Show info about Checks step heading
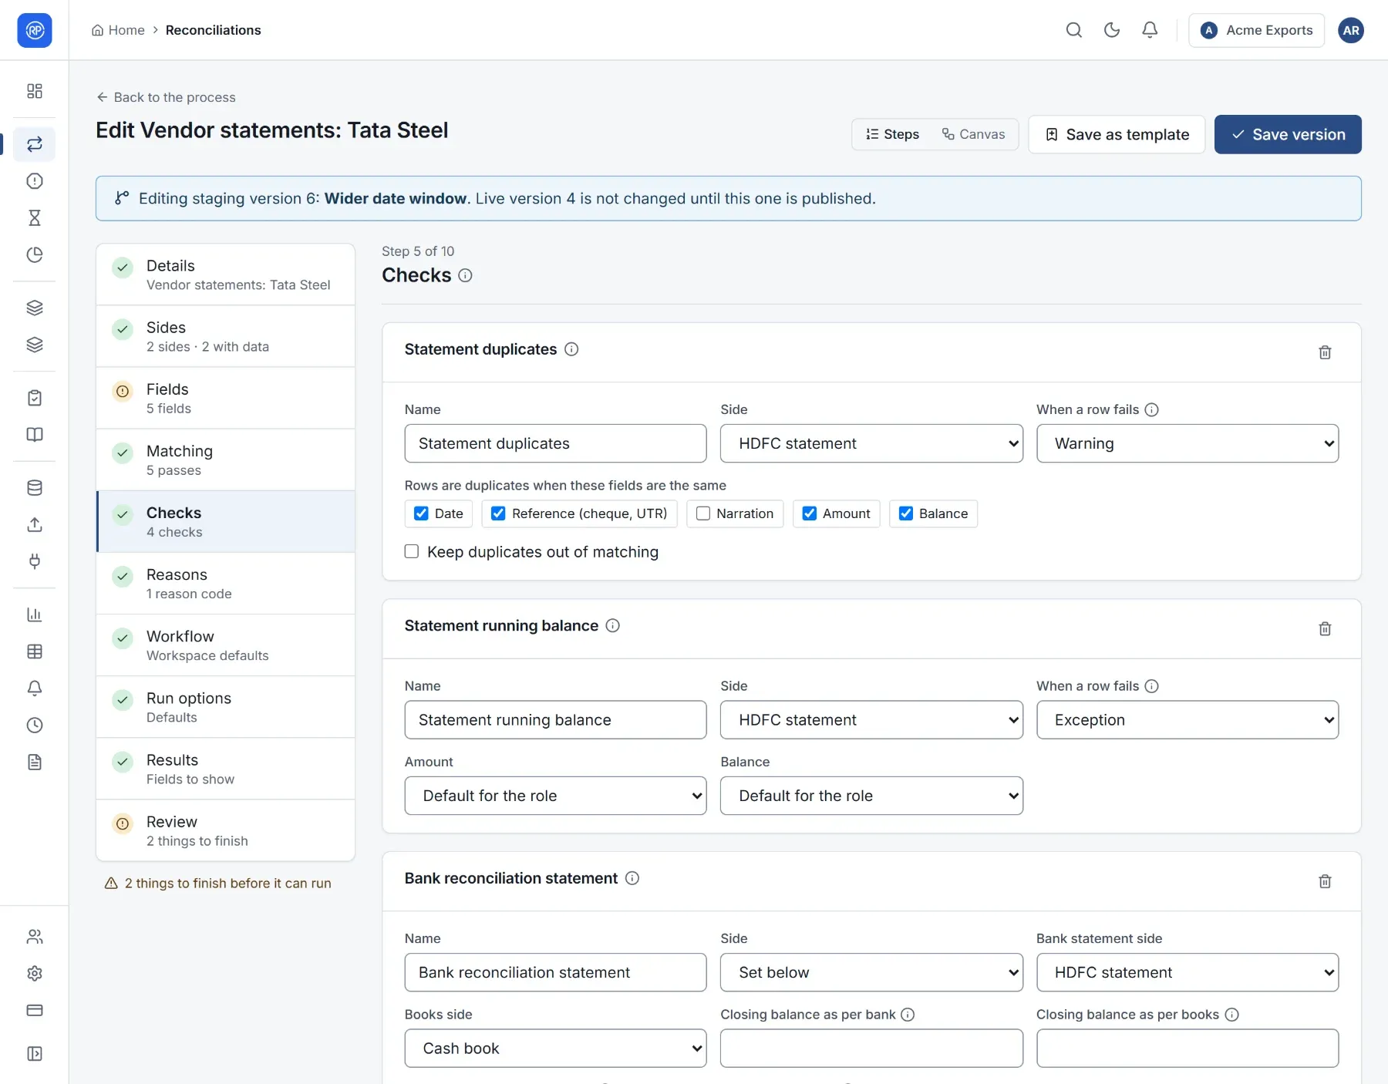The height and width of the screenshot is (1084, 1388). click(465, 275)
